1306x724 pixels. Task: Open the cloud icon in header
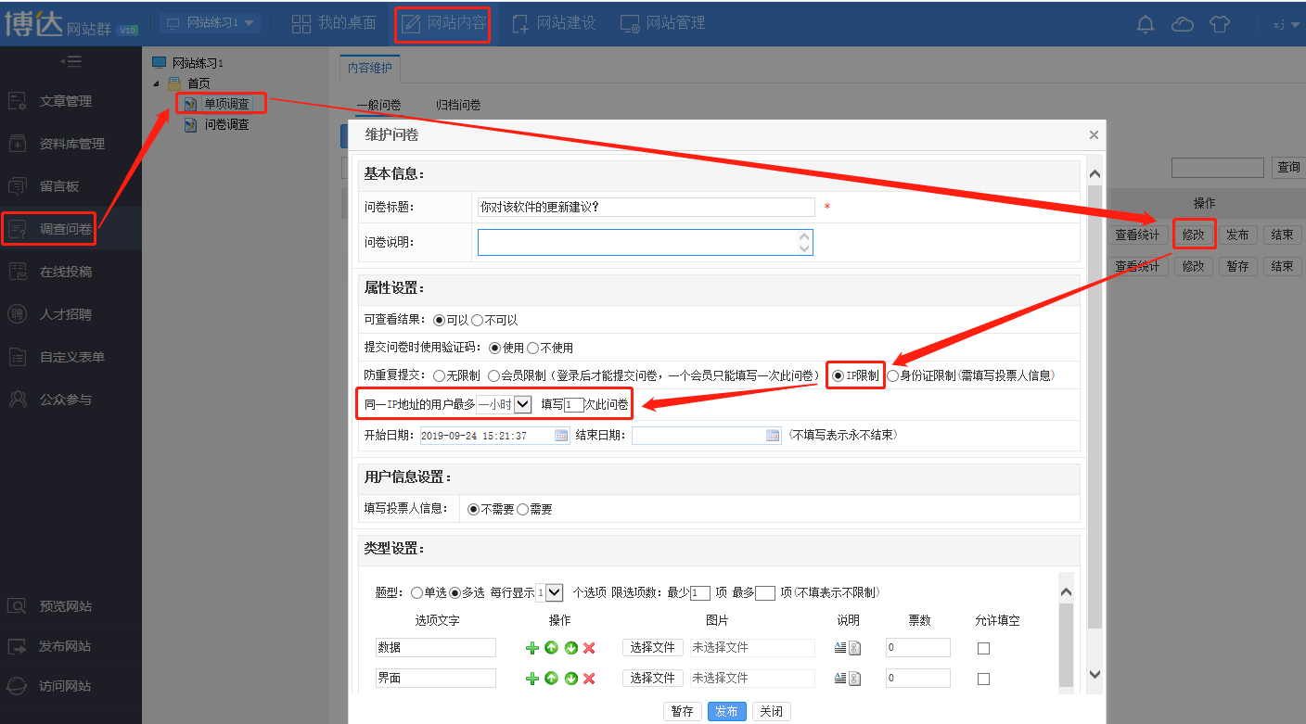click(1183, 24)
